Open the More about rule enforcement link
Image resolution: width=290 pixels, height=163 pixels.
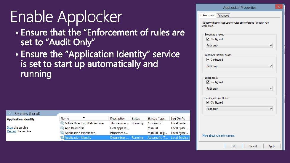pyautogui.click(x=218, y=135)
